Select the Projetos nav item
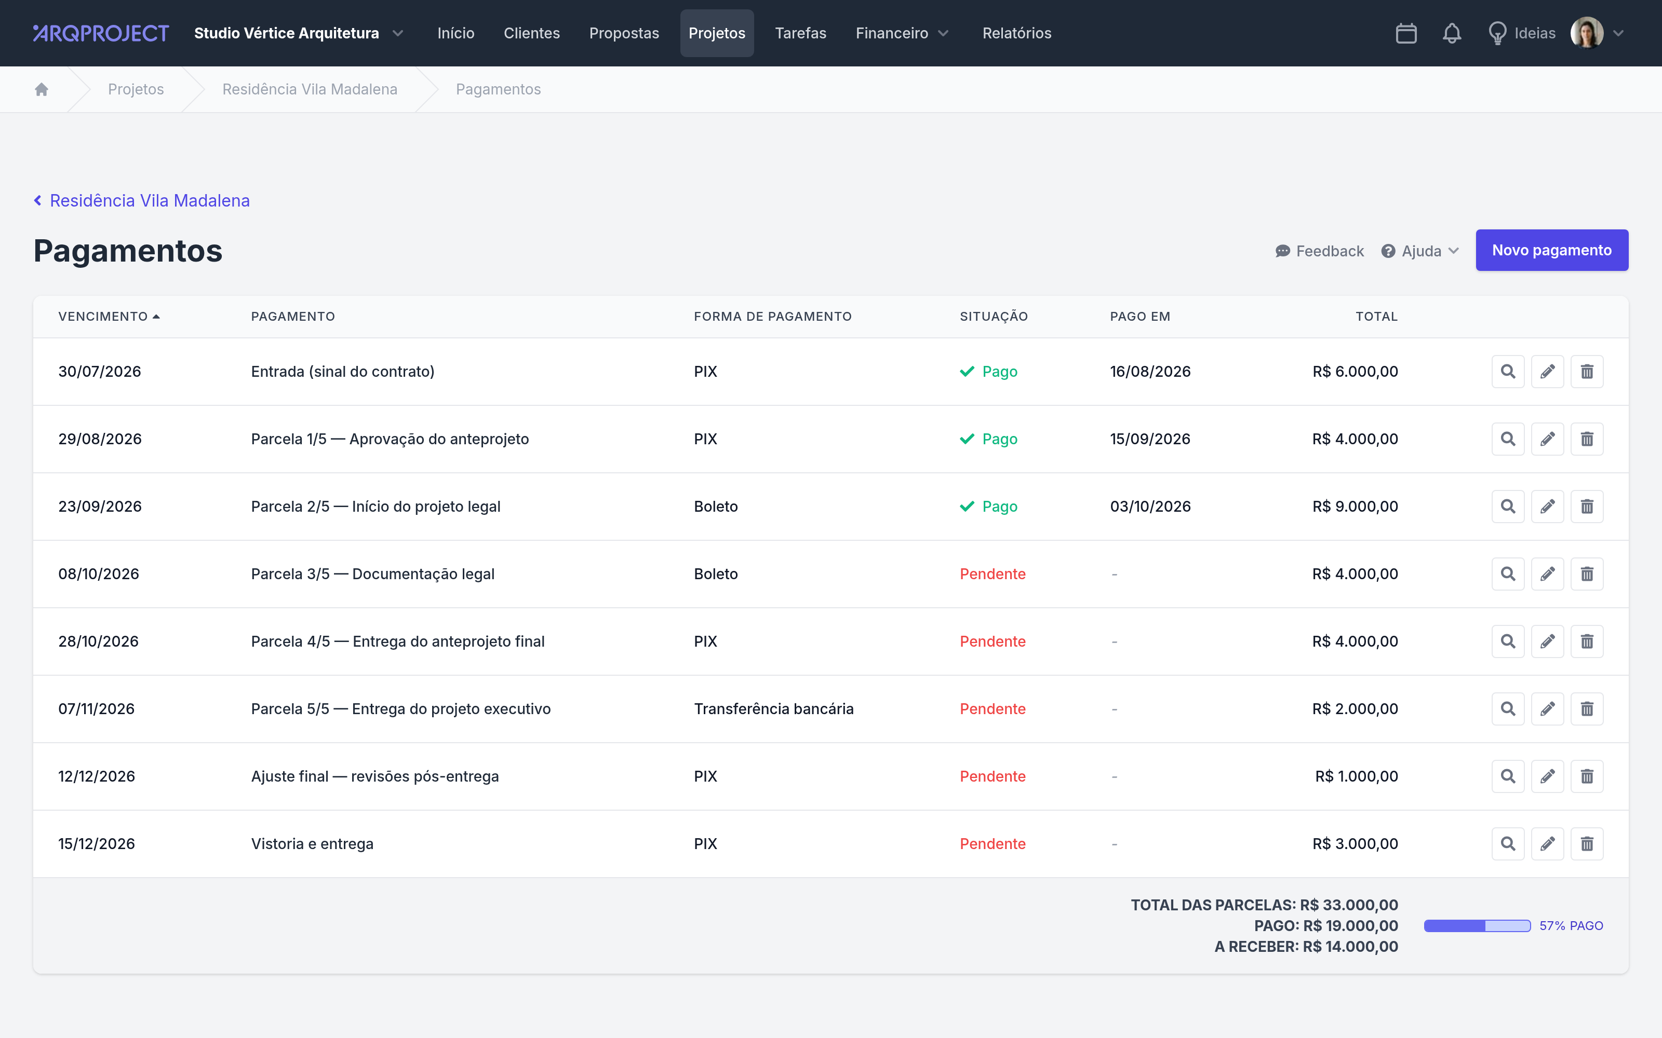Viewport: 1662px width, 1038px height. (717, 33)
